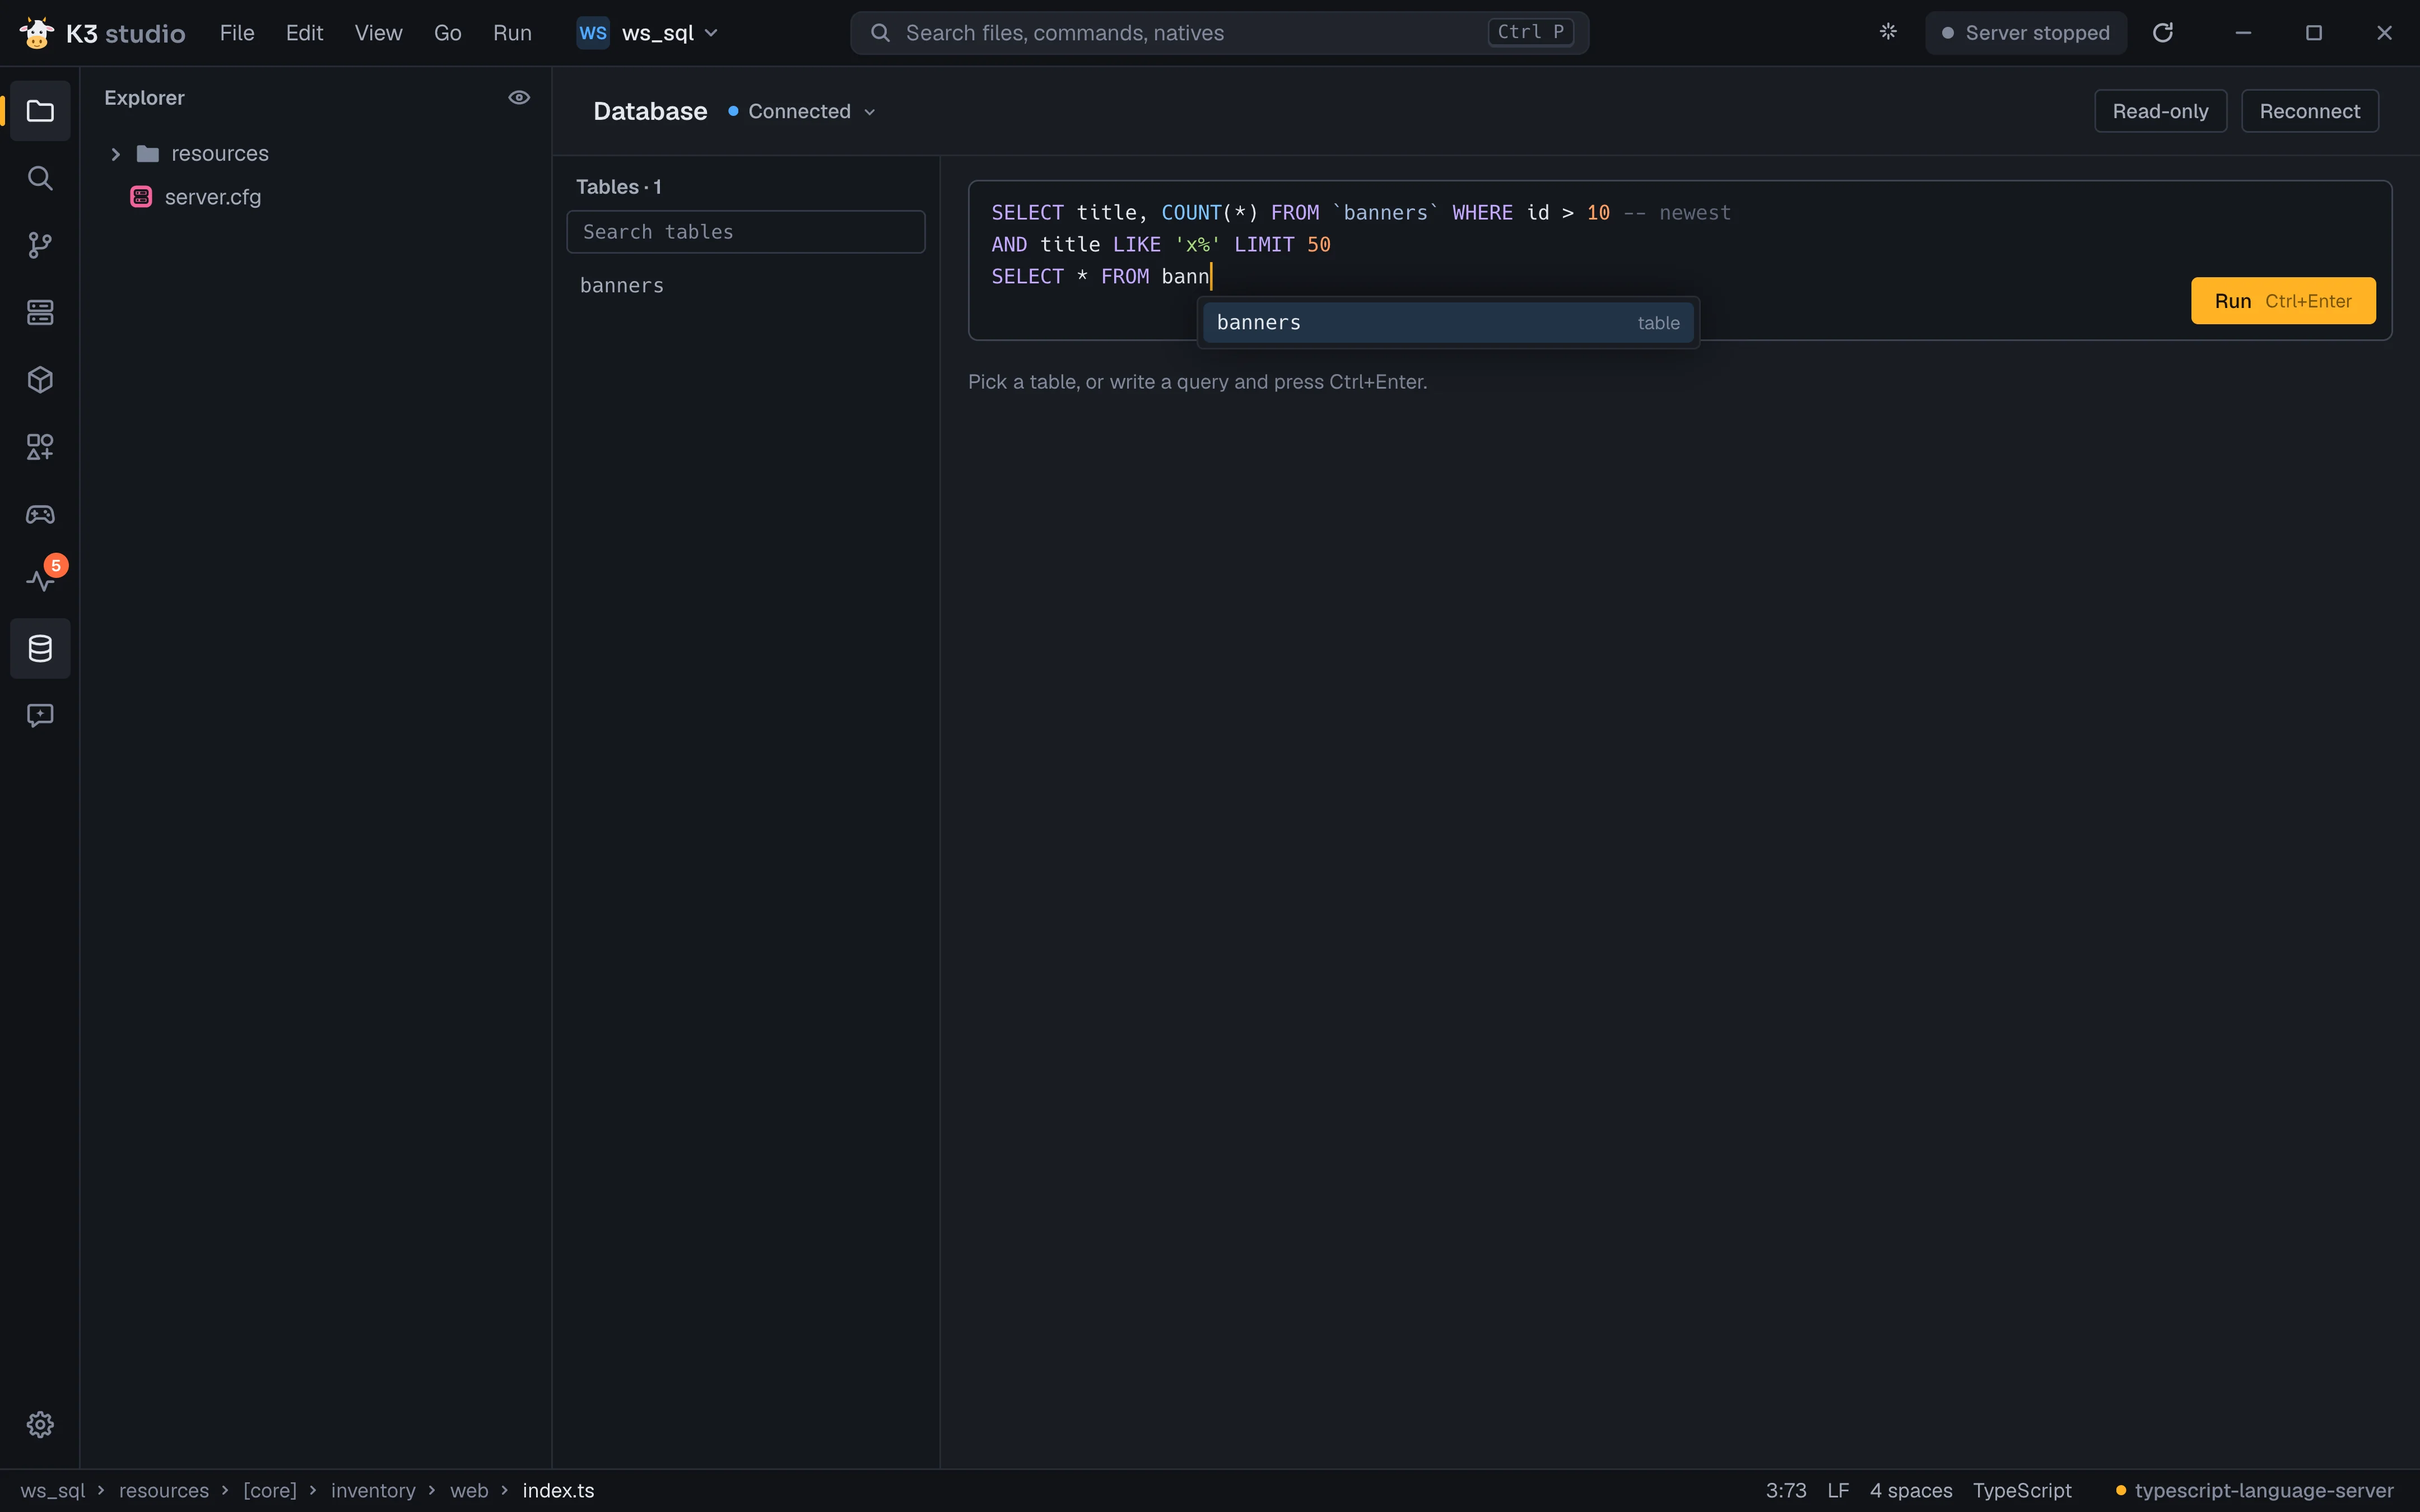The width and height of the screenshot is (2420, 1512).
Task: Open the cube resources sidebar icon
Action: pos(40,380)
